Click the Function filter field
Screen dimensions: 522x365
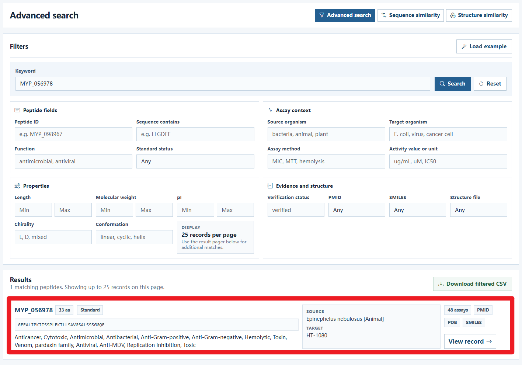click(73, 161)
